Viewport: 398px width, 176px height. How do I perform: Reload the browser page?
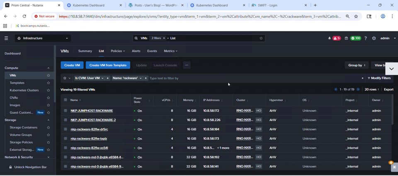coord(24,16)
